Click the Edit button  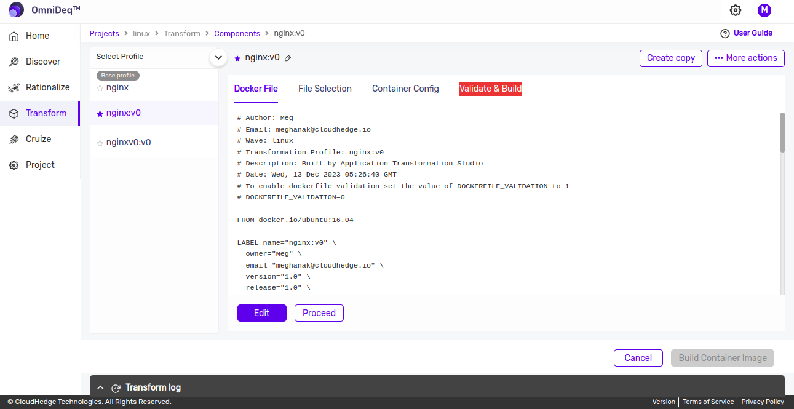tap(262, 313)
